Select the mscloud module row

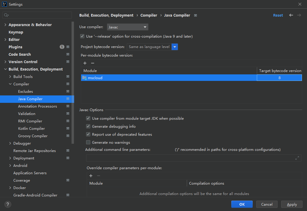[x=169, y=78]
